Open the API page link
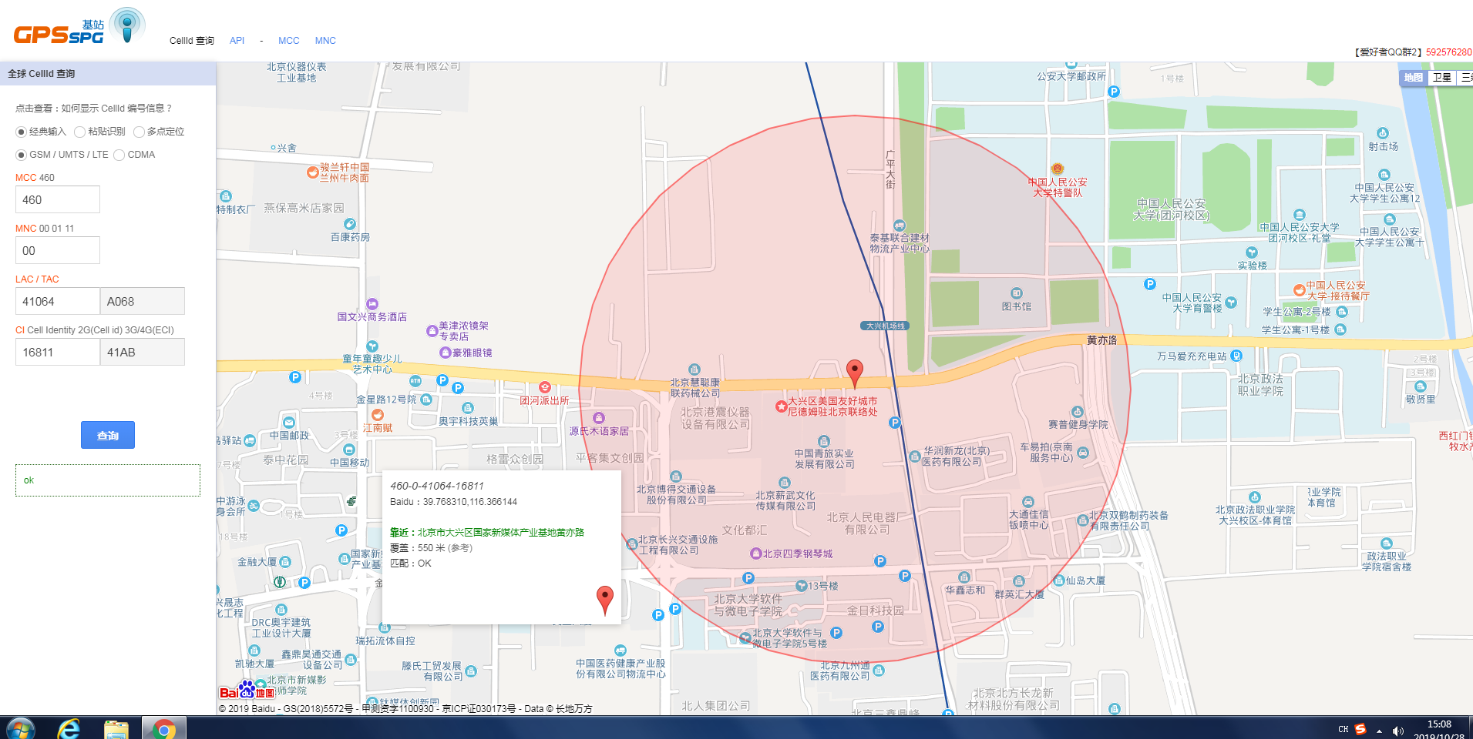The width and height of the screenshot is (1473, 739). (237, 41)
